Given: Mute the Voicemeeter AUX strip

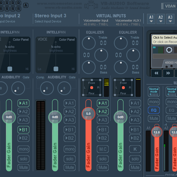Looking at the screenshot, I should pos(135,167).
